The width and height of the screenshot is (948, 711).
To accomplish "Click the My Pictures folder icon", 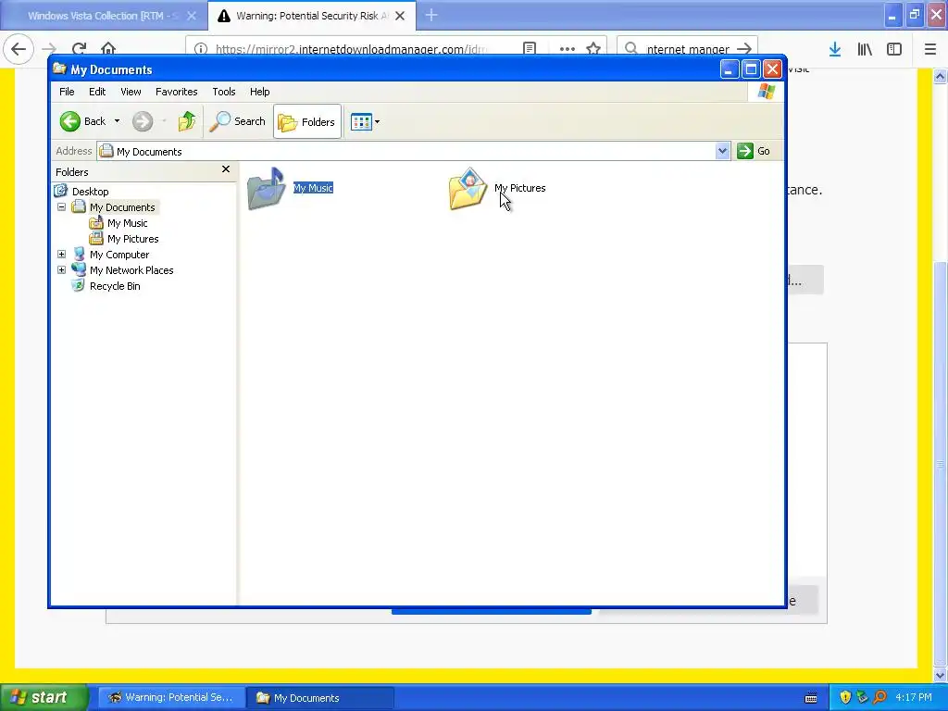I will (468, 189).
